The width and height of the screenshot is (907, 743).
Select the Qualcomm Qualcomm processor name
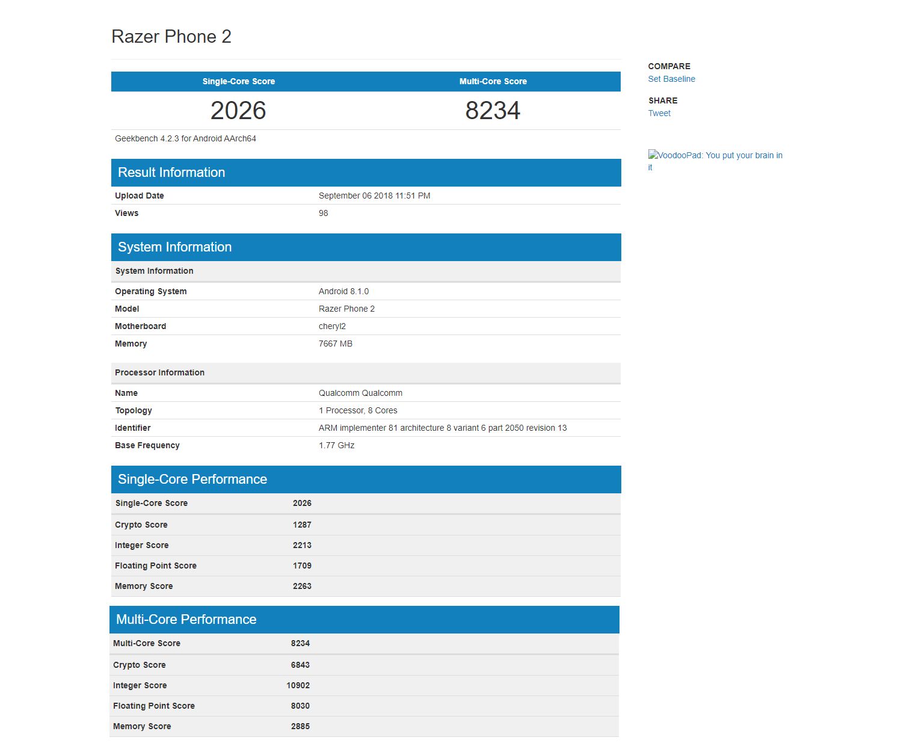tap(361, 393)
